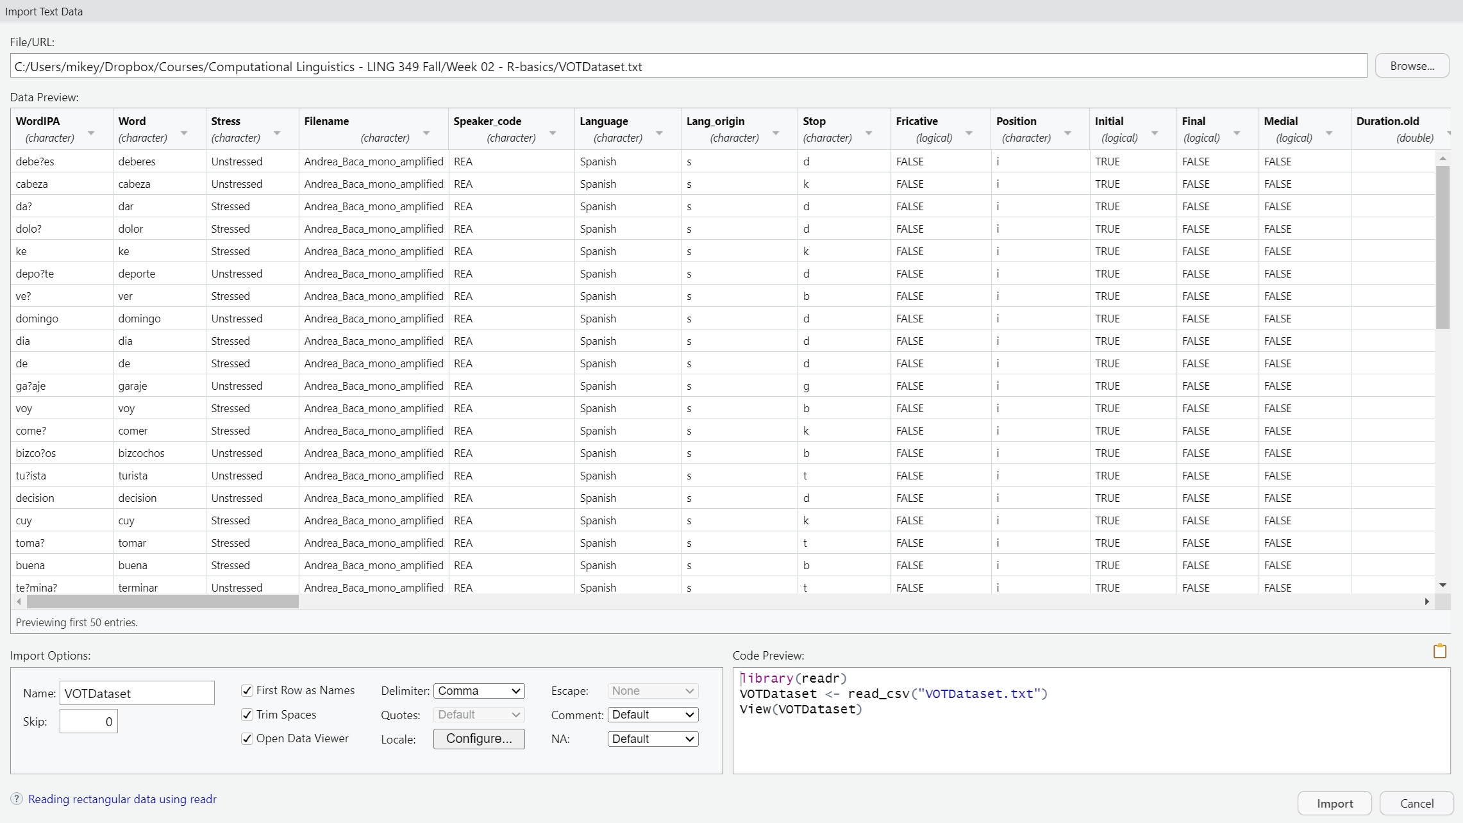Open the WordIPA column menu arrow
The height and width of the screenshot is (823, 1463).
click(x=91, y=132)
